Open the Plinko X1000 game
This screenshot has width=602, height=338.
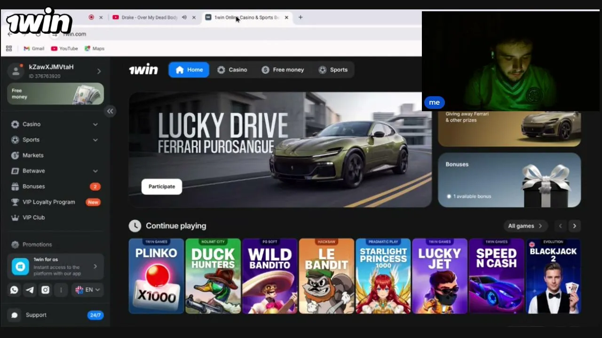[x=156, y=276]
